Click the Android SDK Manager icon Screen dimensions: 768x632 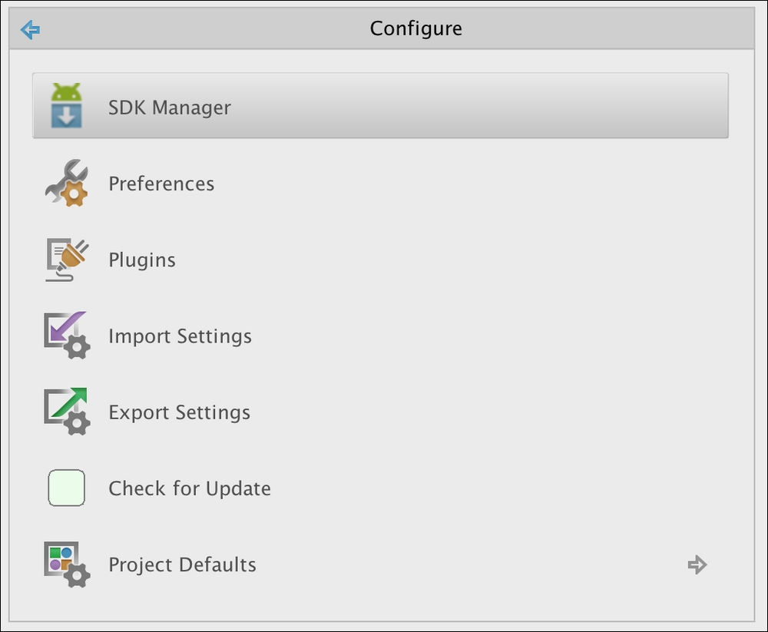(66, 105)
